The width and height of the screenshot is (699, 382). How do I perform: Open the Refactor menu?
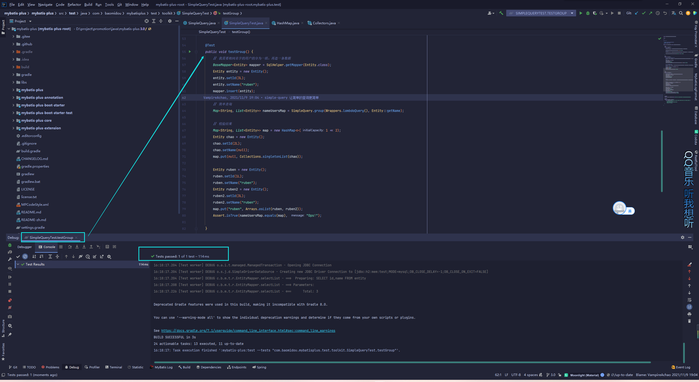point(74,4)
